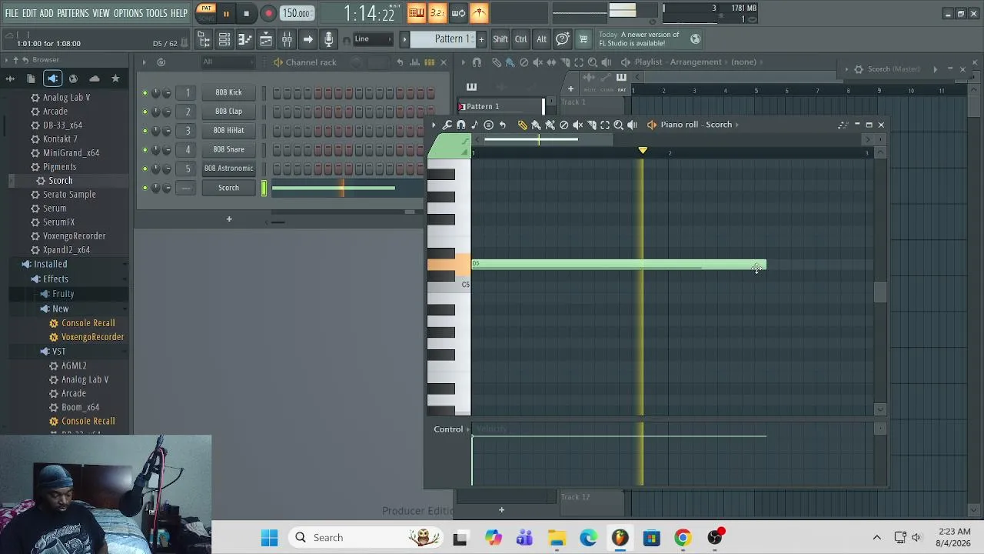Open the View menu
The width and height of the screenshot is (984, 554).
[x=101, y=13]
